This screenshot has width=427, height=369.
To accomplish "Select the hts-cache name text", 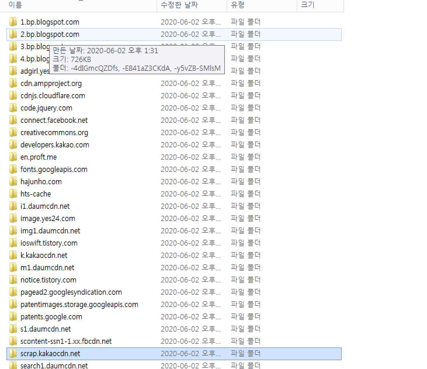I will [36, 194].
